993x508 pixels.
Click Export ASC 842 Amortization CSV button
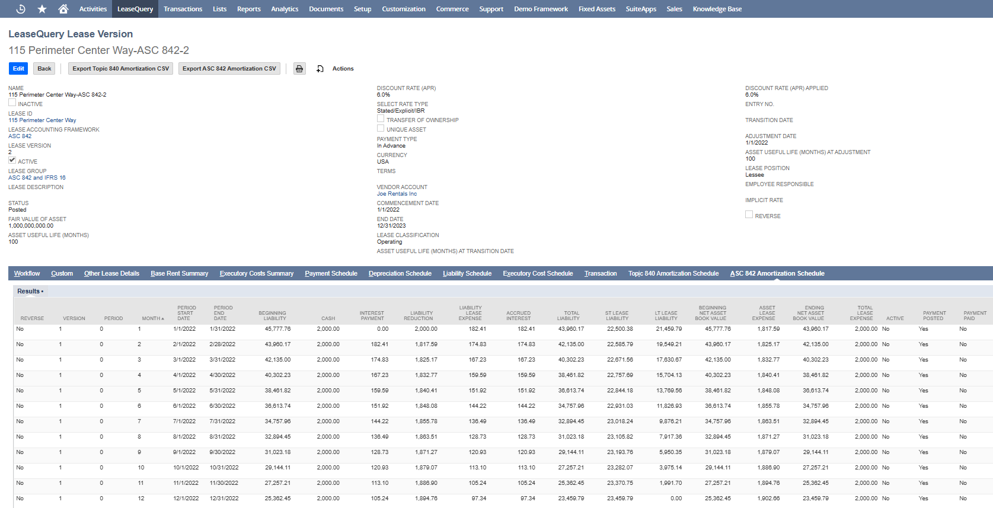229,69
